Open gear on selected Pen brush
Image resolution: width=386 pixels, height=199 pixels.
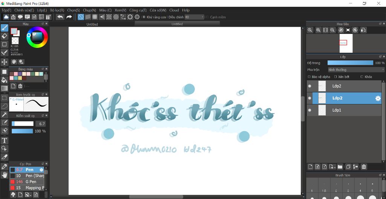click(x=41, y=170)
